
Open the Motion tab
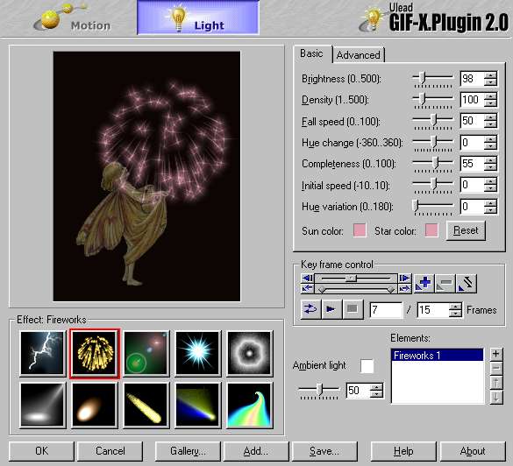[x=73, y=19]
